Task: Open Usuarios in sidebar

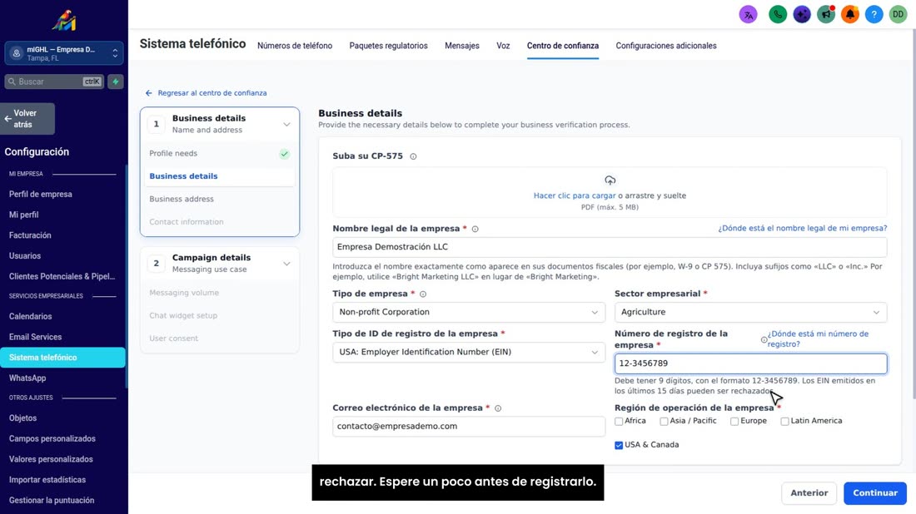Action: pyautogui.click(x=24, y=256)
